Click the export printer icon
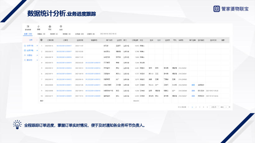 [x=49, y=26]
